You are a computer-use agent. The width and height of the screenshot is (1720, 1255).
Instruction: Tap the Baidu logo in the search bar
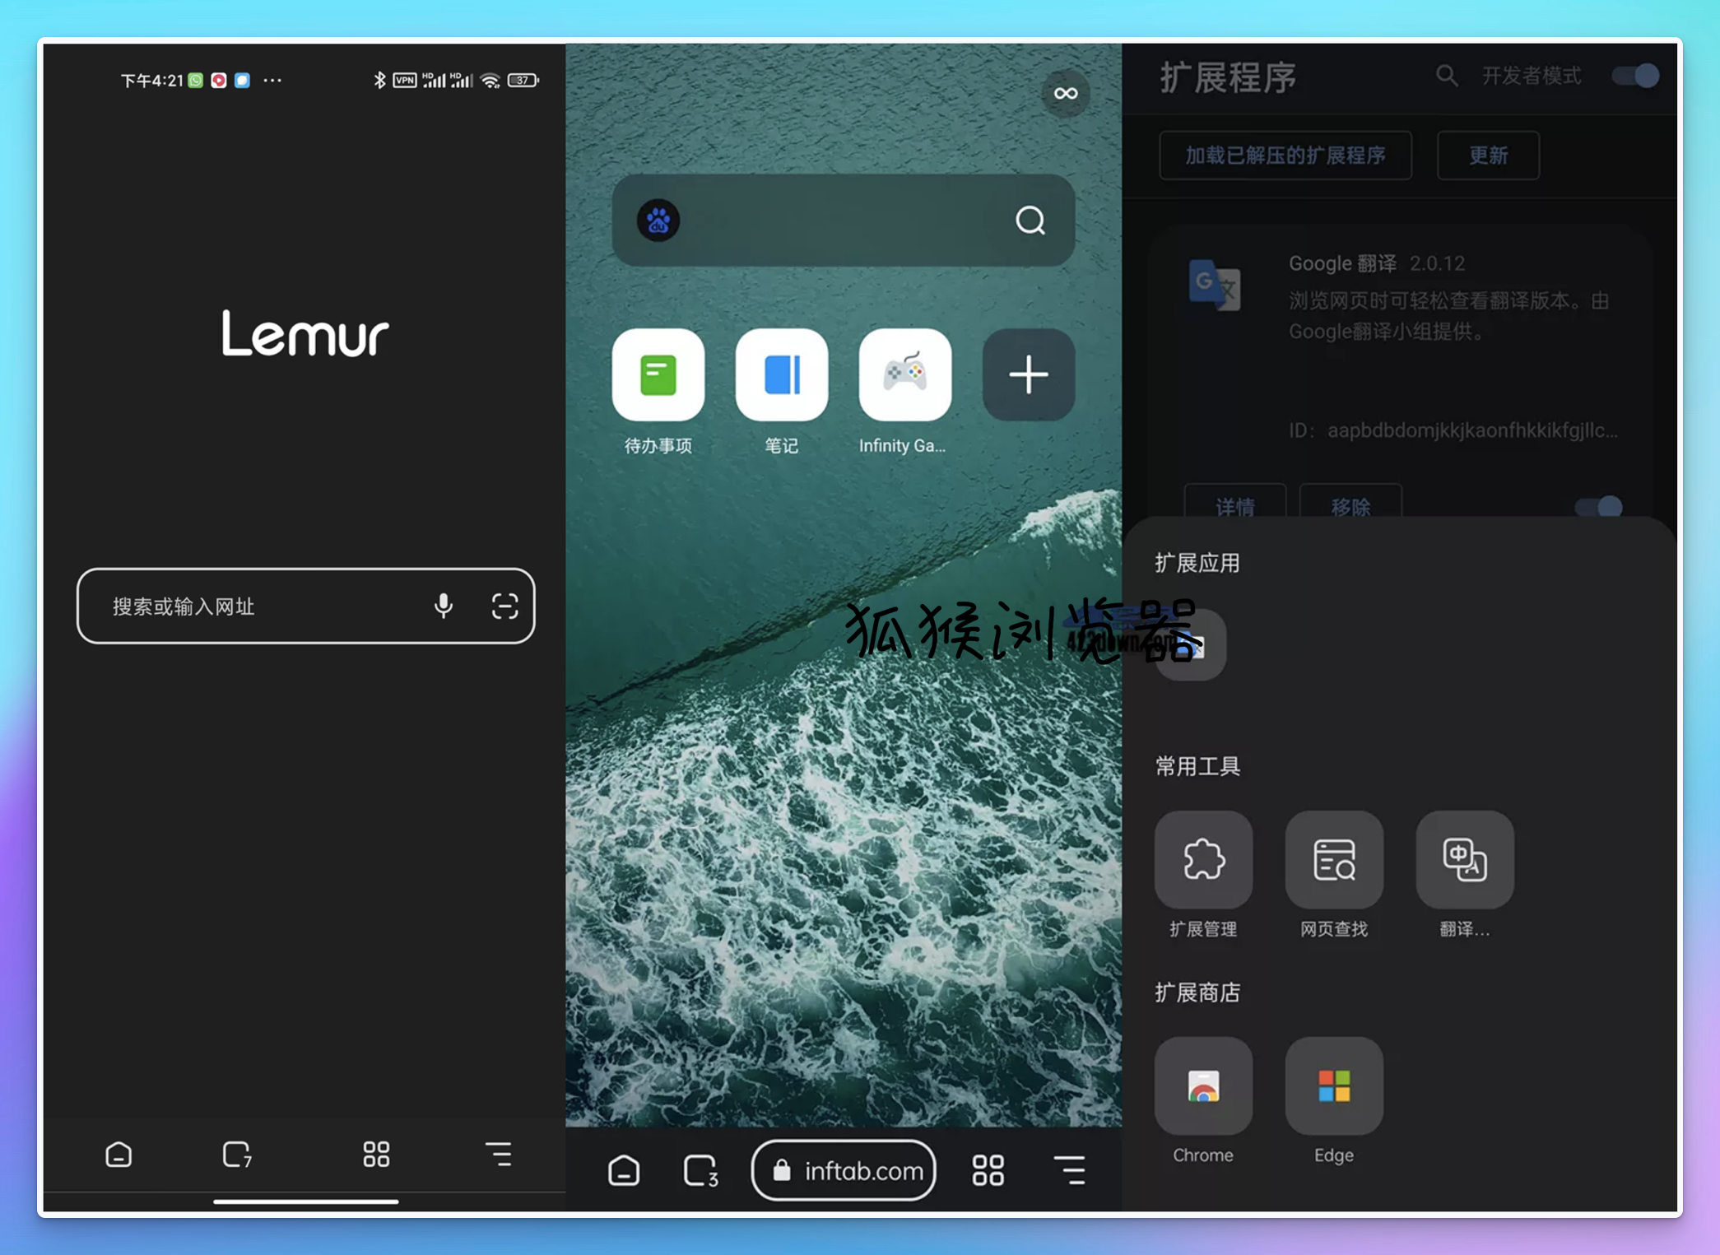pos(658,221)
